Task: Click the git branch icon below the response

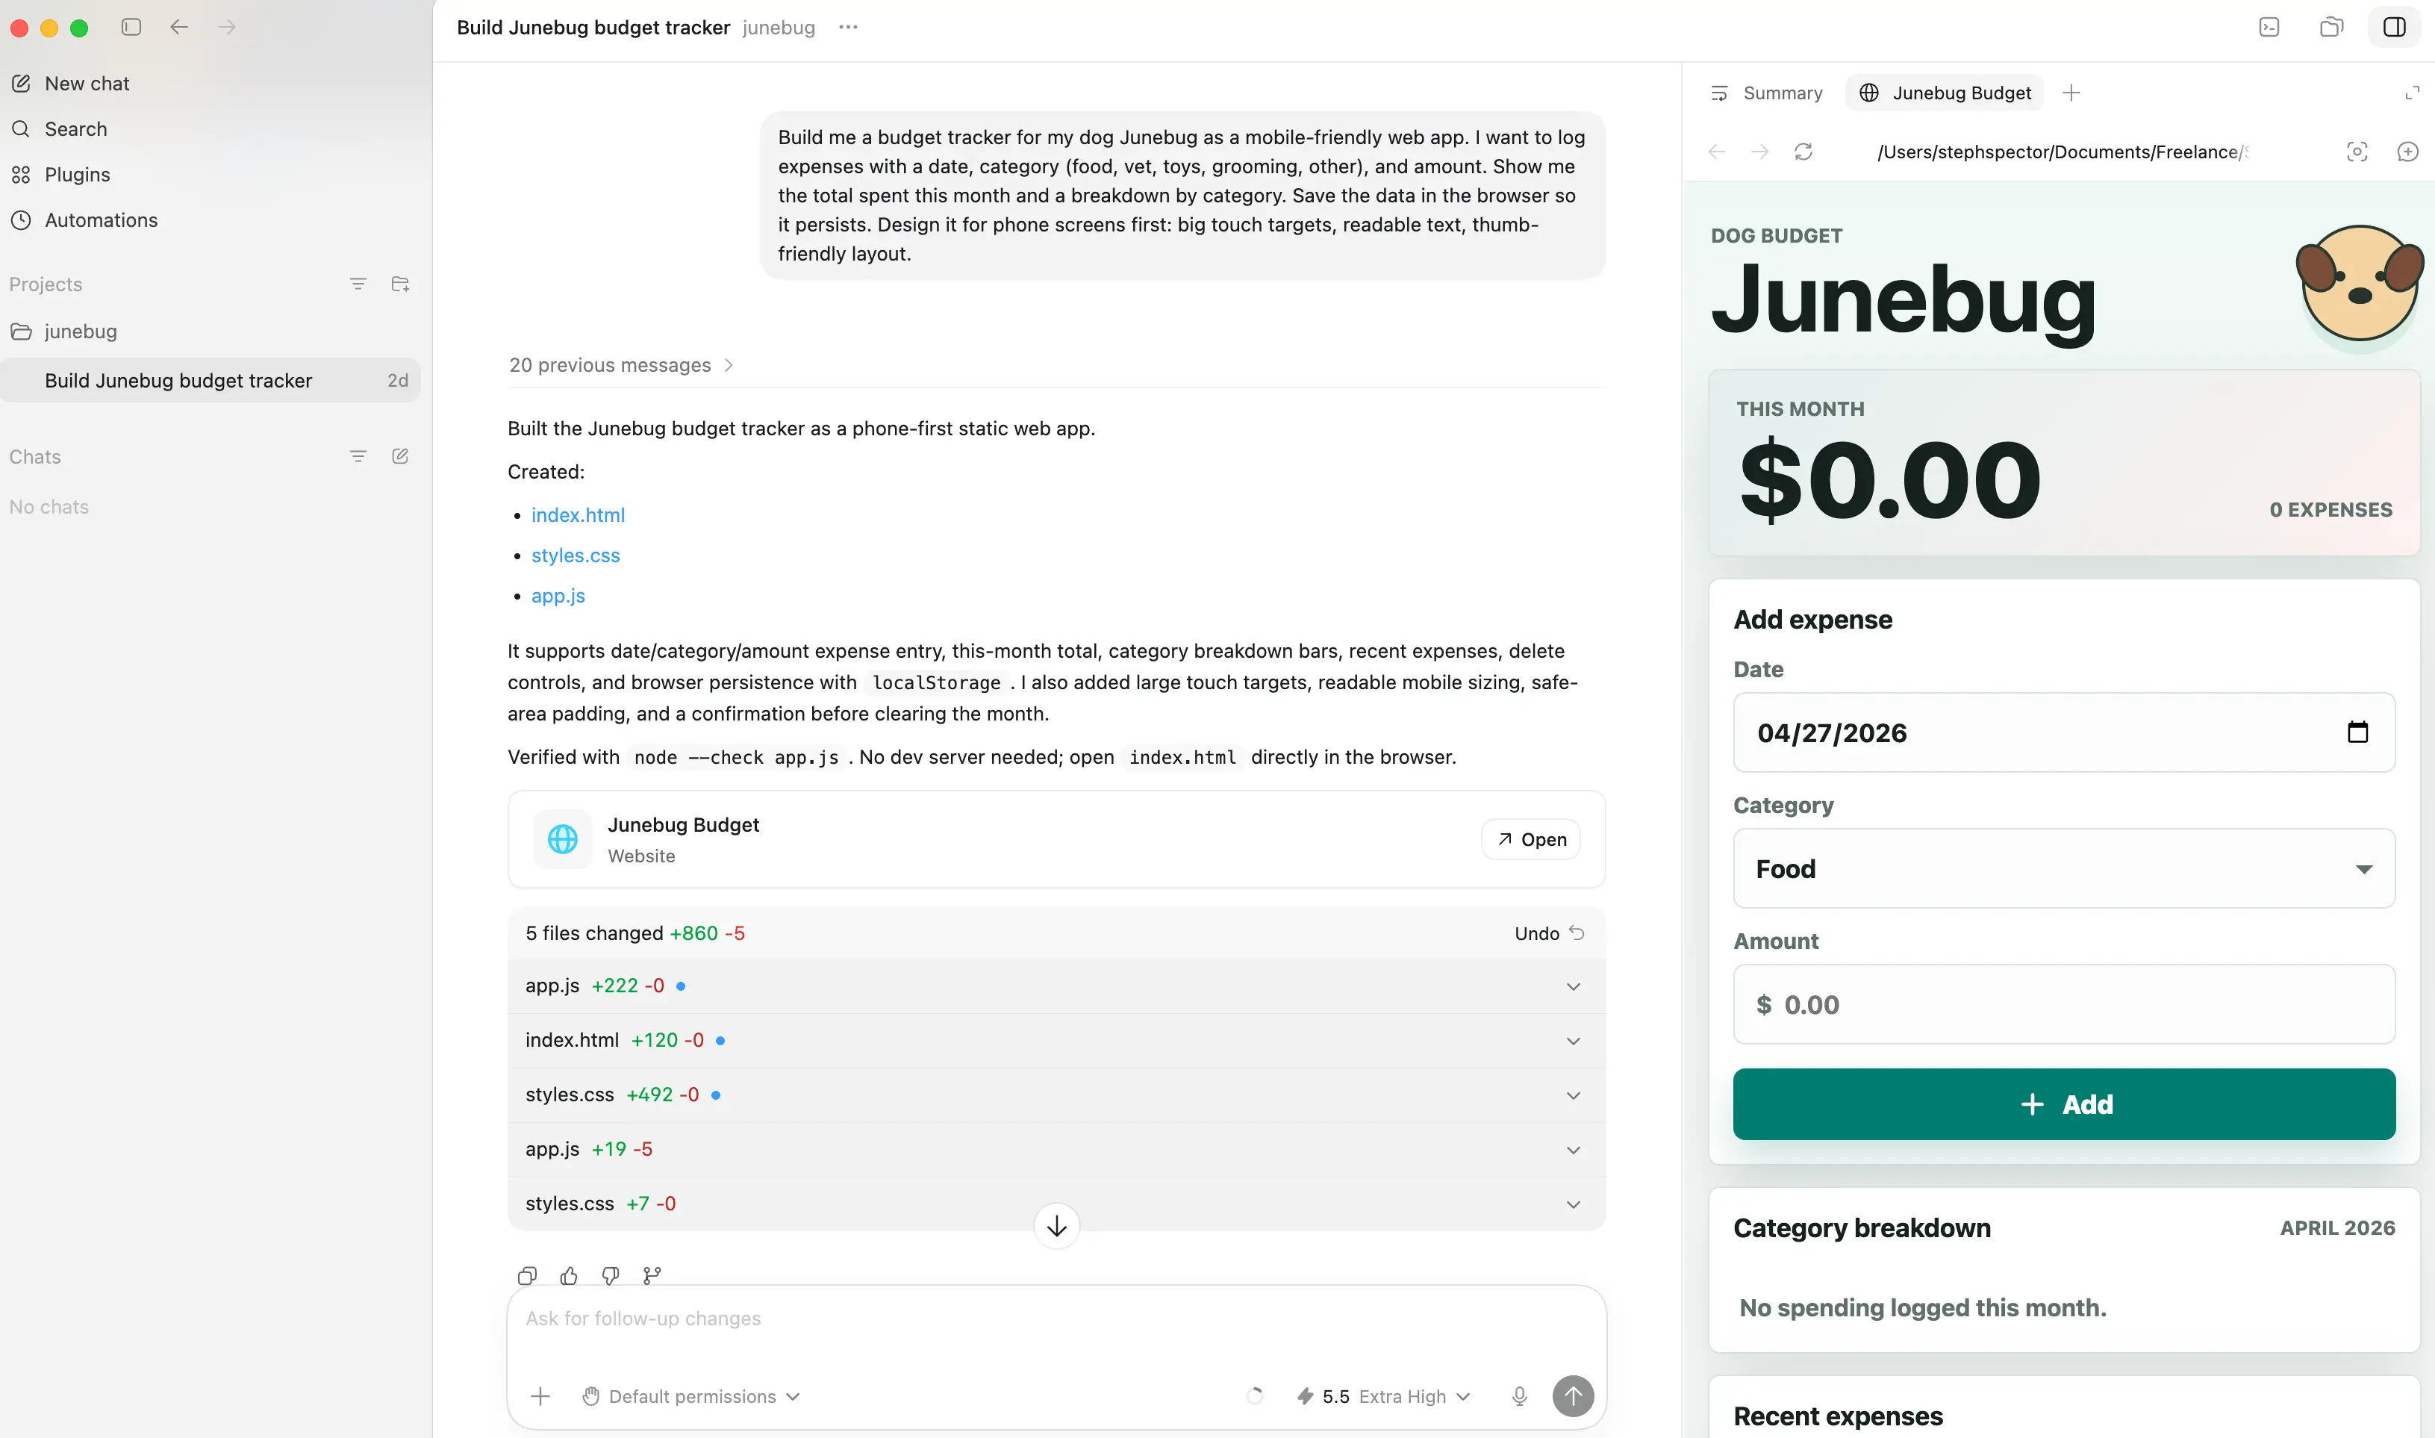Action: click(652, 1275)
